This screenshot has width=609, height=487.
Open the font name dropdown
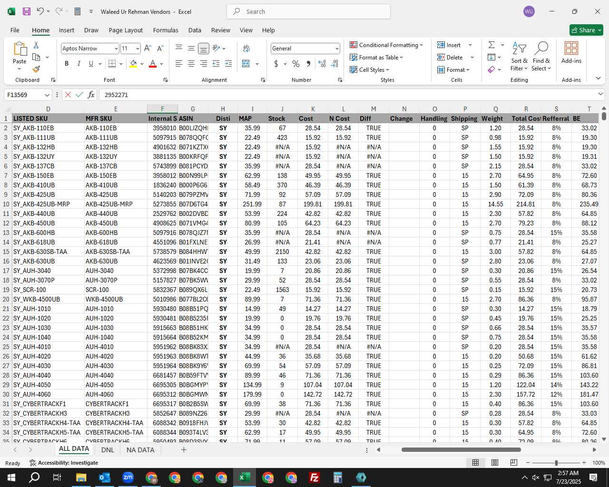click(x=116, y=49)
